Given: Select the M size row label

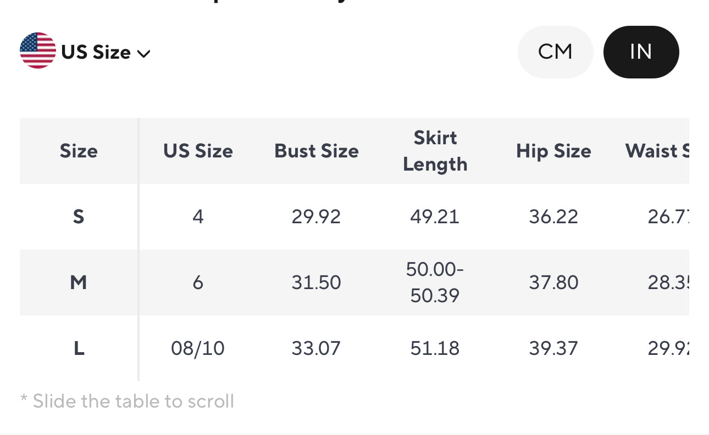Looking at the screenshot, I should click(79, 283).
